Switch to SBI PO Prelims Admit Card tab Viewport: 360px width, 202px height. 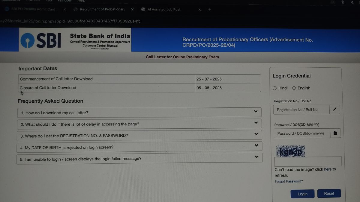click(x=33, y=9)
